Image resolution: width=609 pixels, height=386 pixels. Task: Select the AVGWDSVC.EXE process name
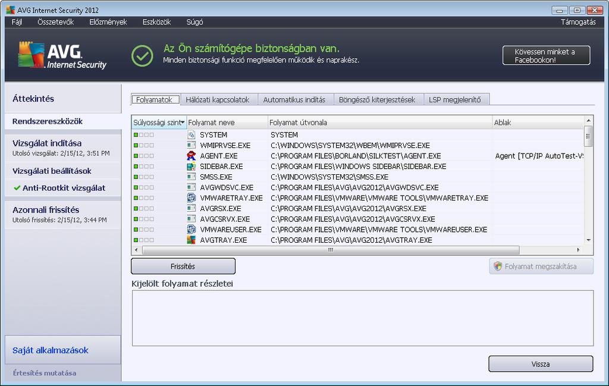click(227, 187)
